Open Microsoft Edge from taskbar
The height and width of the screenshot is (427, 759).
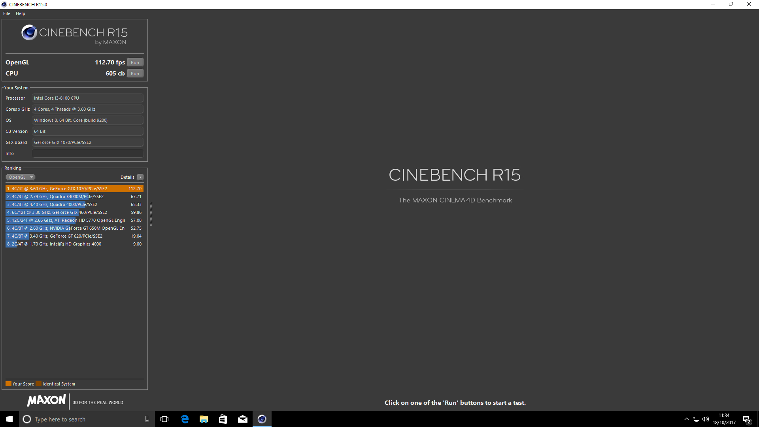pyautogui.click(x=185, y=419)
